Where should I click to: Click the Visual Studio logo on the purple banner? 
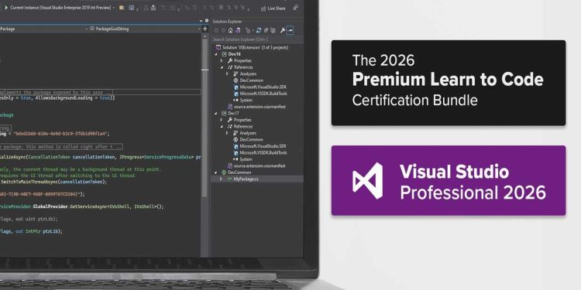pos(367,181)
